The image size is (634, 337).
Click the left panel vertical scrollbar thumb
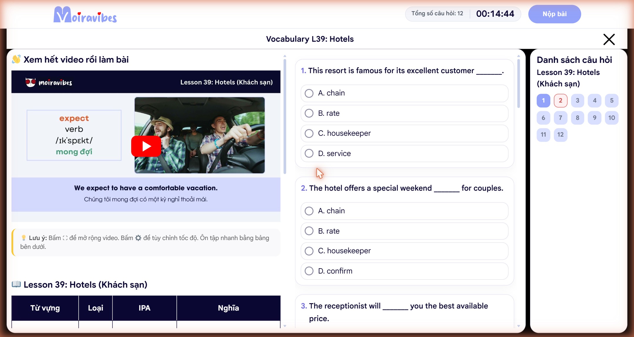[x=285, y=116]
